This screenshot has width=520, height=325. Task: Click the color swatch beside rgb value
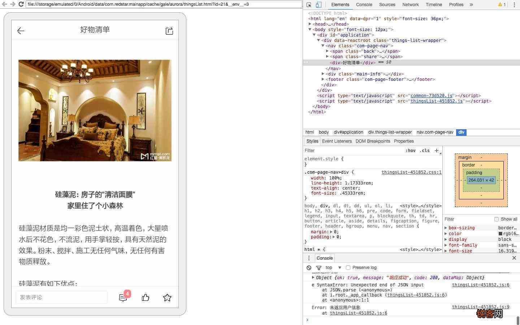click(x=500, y=234)
